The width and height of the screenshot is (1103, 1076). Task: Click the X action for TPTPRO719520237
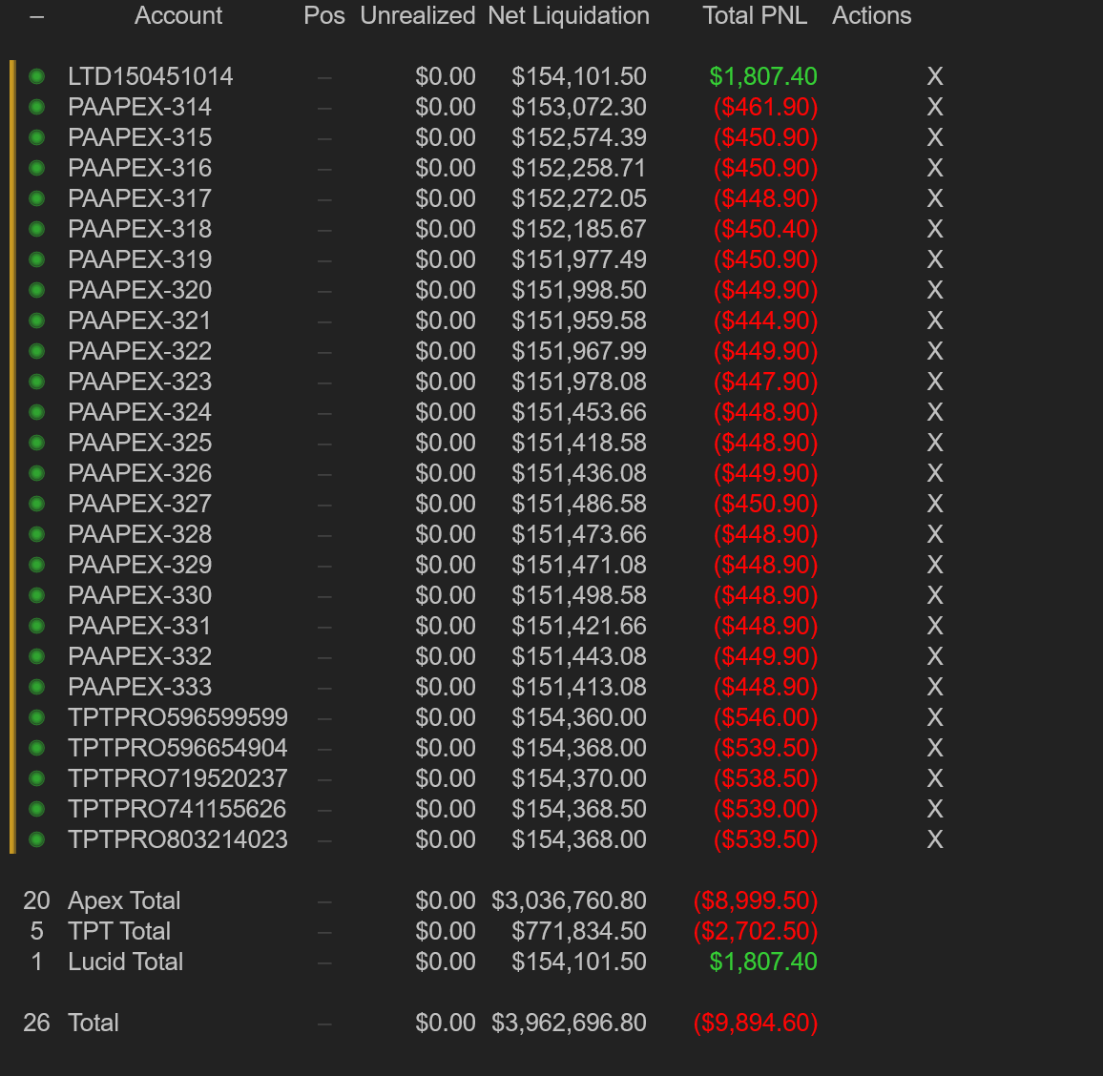pyautogui.click(x=934, y=778)
